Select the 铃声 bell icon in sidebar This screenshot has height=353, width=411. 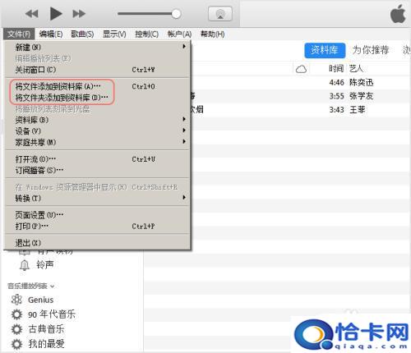pos(25,265)
